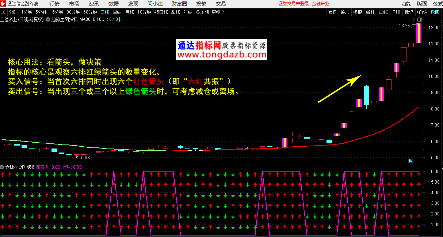Image resolution: width=443 pixels, height=237 pixels.
Task: Add stock with the +自选 button
Action: pyautogui.click(x=422, y=12)
